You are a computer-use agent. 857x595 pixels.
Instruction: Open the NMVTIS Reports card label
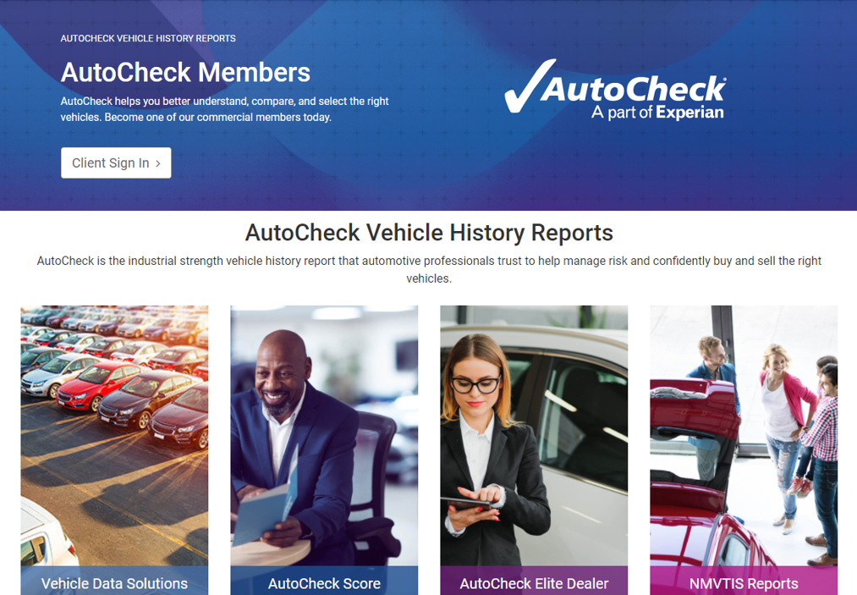(x=744, y=583)
